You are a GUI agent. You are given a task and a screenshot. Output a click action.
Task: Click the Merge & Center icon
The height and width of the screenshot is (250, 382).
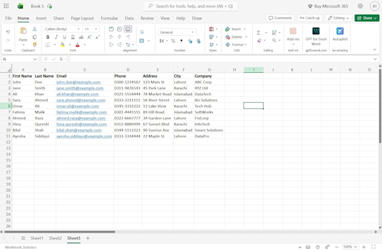(142, 40)
